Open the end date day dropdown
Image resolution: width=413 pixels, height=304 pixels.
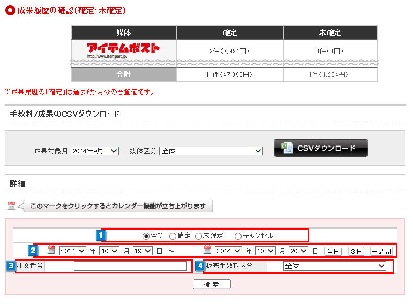pyautogui.click(x=299, y=251)
